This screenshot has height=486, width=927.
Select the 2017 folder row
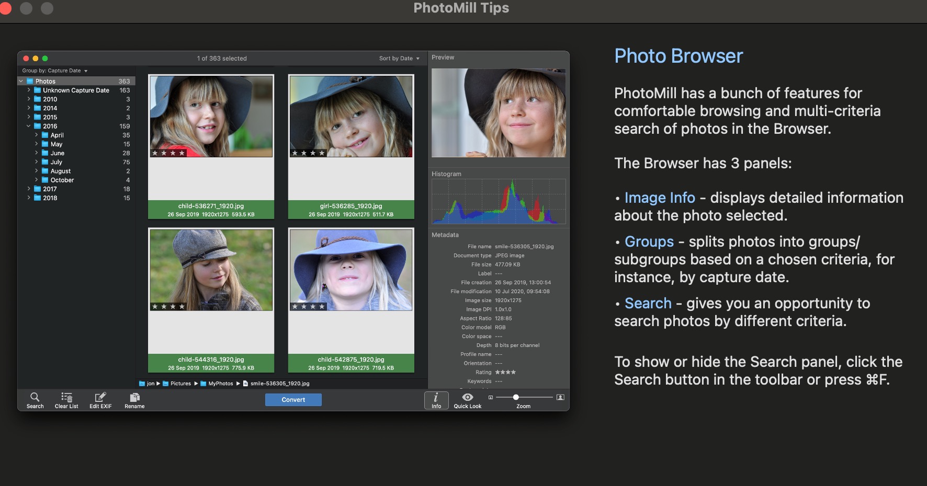click(77, 189)
